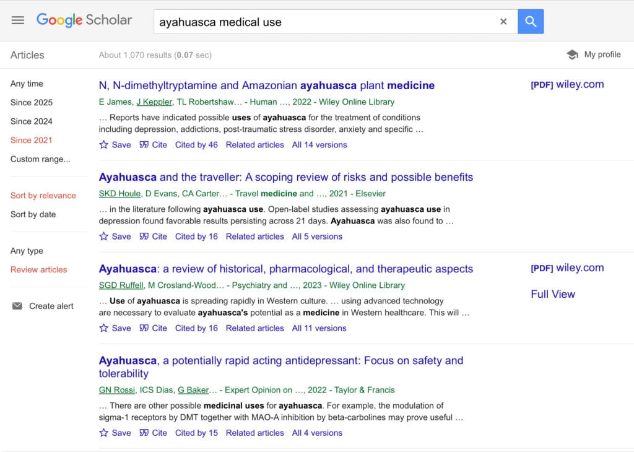Screen dimensions: 634x452
Task: Click the Create alert envelope icon
Action: point(17,306)
